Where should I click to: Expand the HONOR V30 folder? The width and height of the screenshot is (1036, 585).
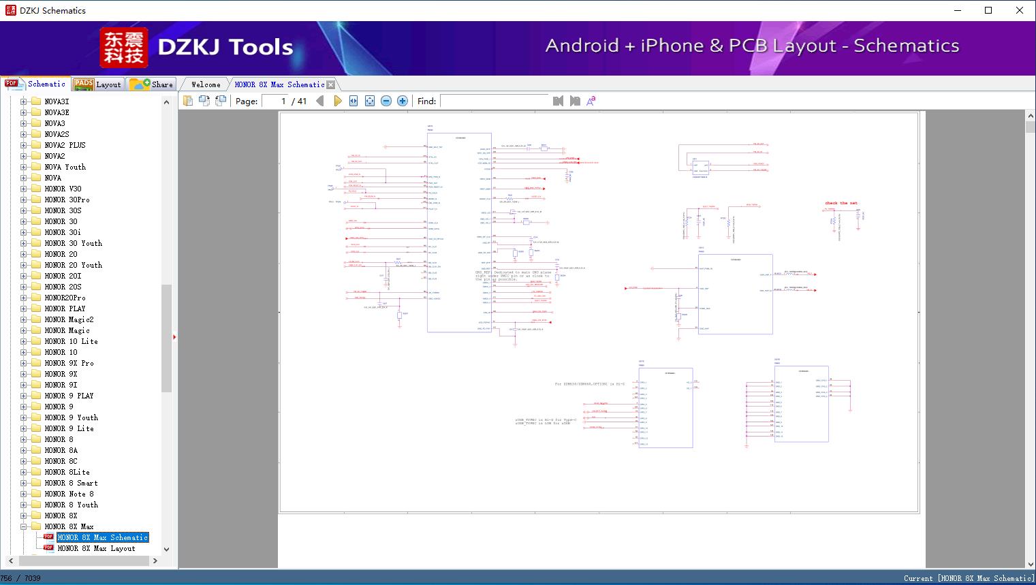24,189
